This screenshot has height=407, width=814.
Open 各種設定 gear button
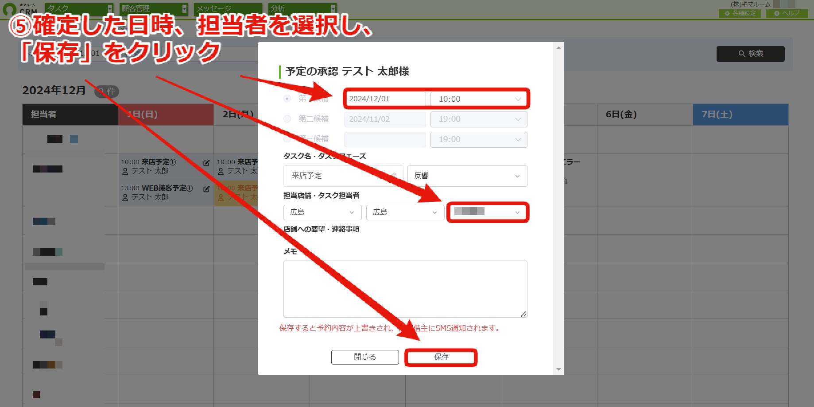tap(740, 13)
